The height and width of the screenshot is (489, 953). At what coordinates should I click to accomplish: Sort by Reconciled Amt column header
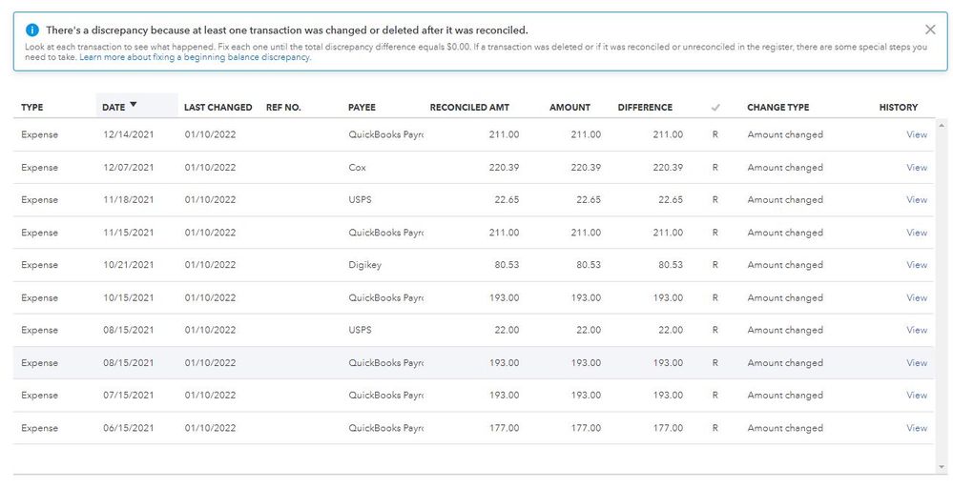click(469, 108)
